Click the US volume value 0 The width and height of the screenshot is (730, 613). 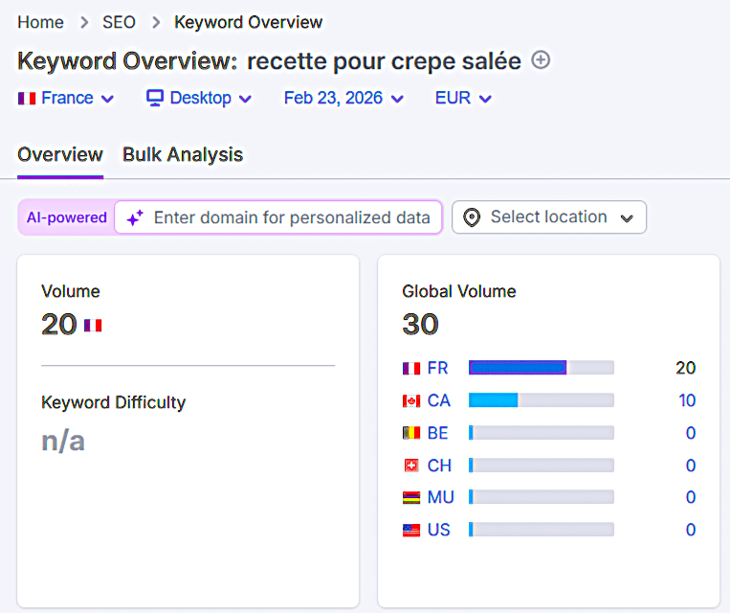tap(691, 530)
